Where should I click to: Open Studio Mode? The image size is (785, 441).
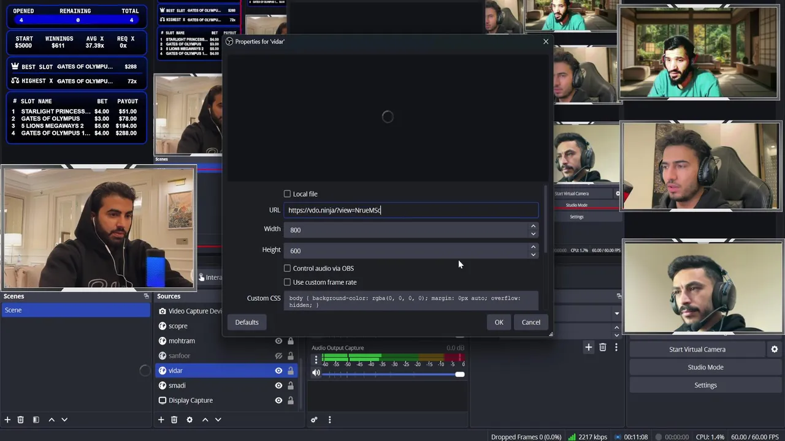705,367
